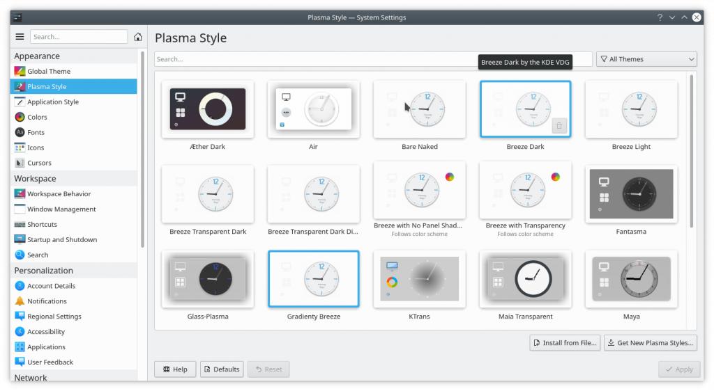Click the Notifications bell icon
Viewport: 714px width, 391px height.
coord(20,301)
